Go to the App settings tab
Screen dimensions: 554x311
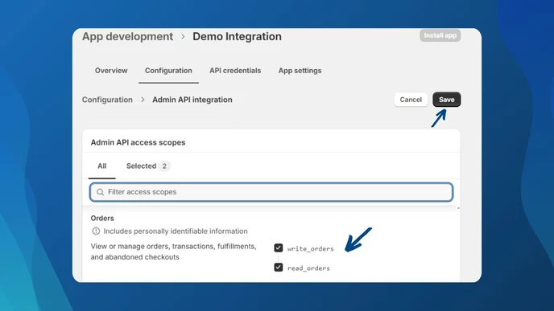(x=300, y=71)
